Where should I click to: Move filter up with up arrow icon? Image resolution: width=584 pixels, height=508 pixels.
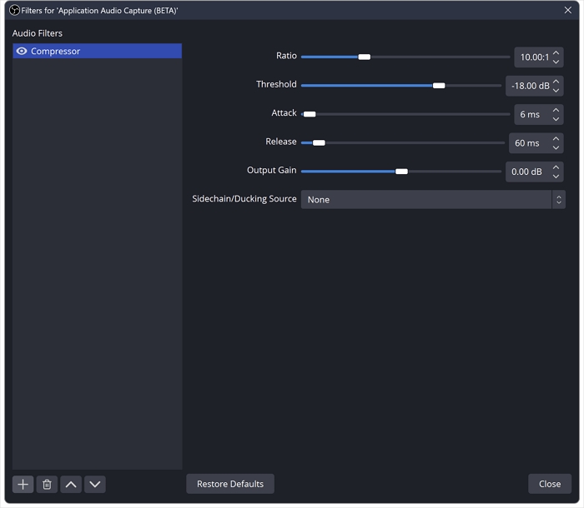(x=71, y=484)
